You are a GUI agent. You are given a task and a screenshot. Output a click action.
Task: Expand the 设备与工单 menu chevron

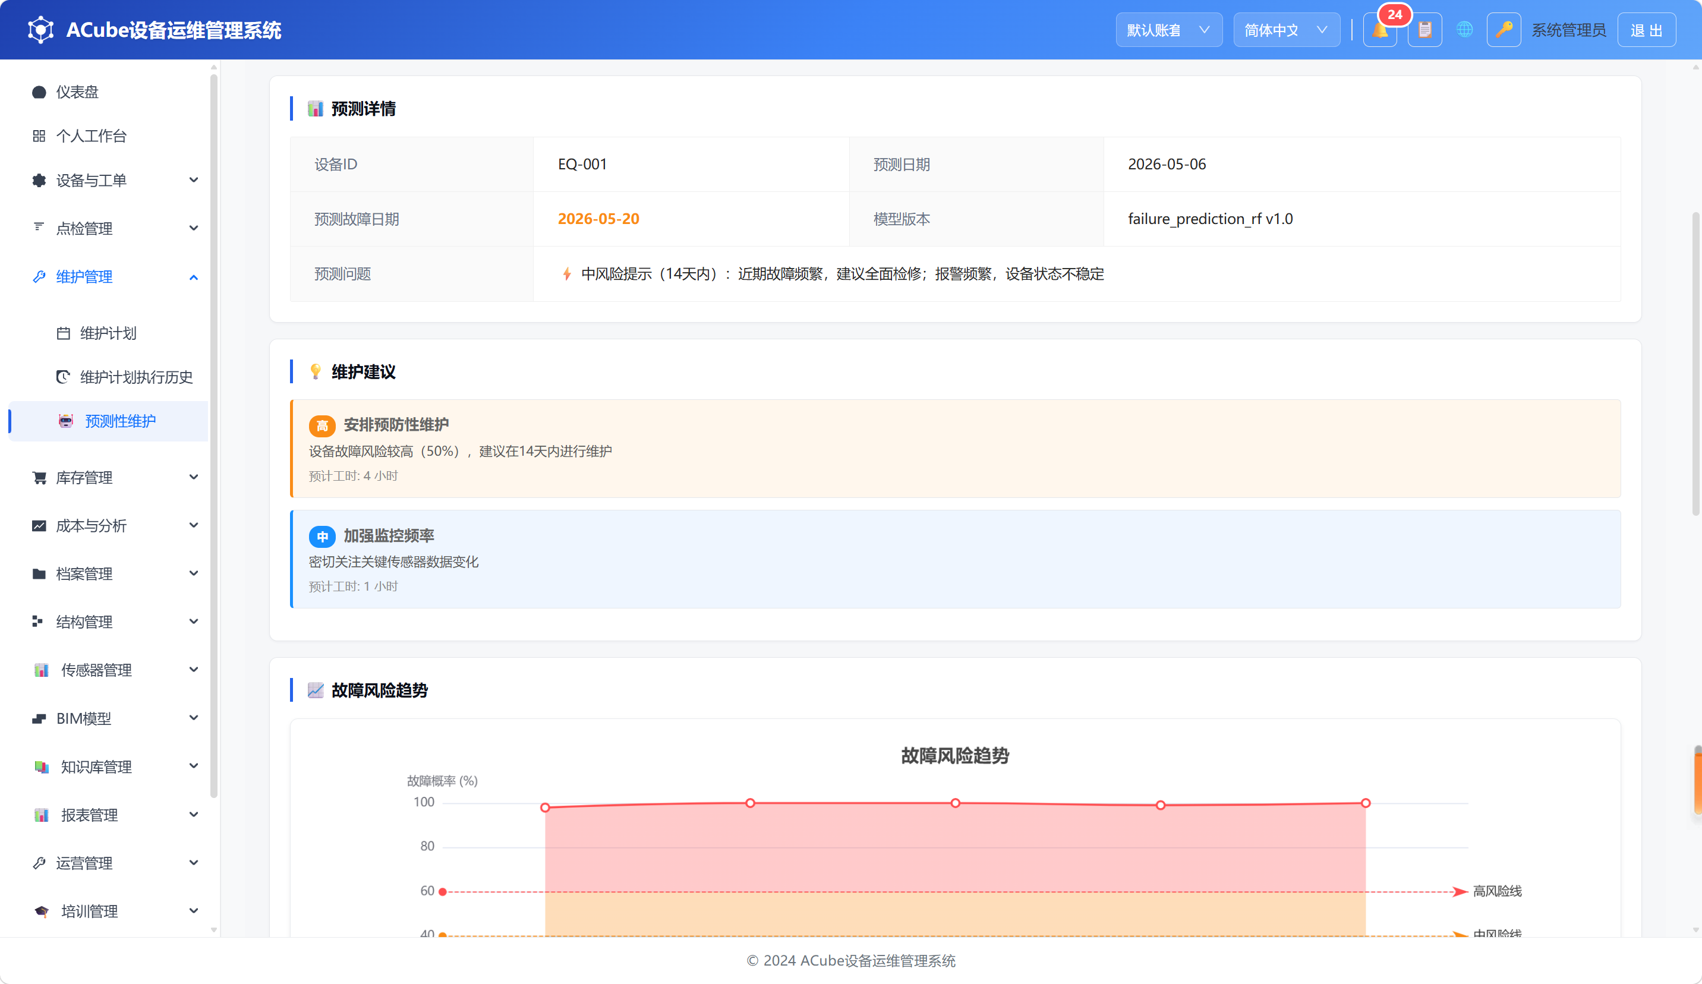[194, 180]
